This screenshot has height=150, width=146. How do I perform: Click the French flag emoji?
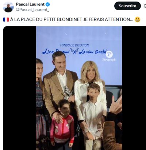click(x=6, y=19)
